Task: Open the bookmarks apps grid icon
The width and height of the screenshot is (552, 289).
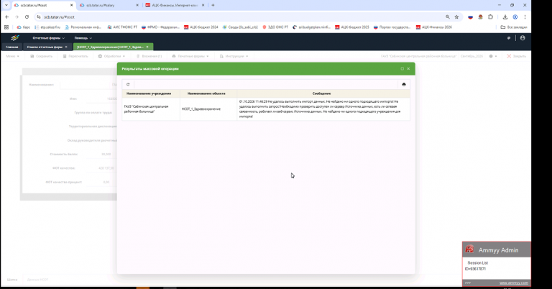Action: (x=6, y=27)
